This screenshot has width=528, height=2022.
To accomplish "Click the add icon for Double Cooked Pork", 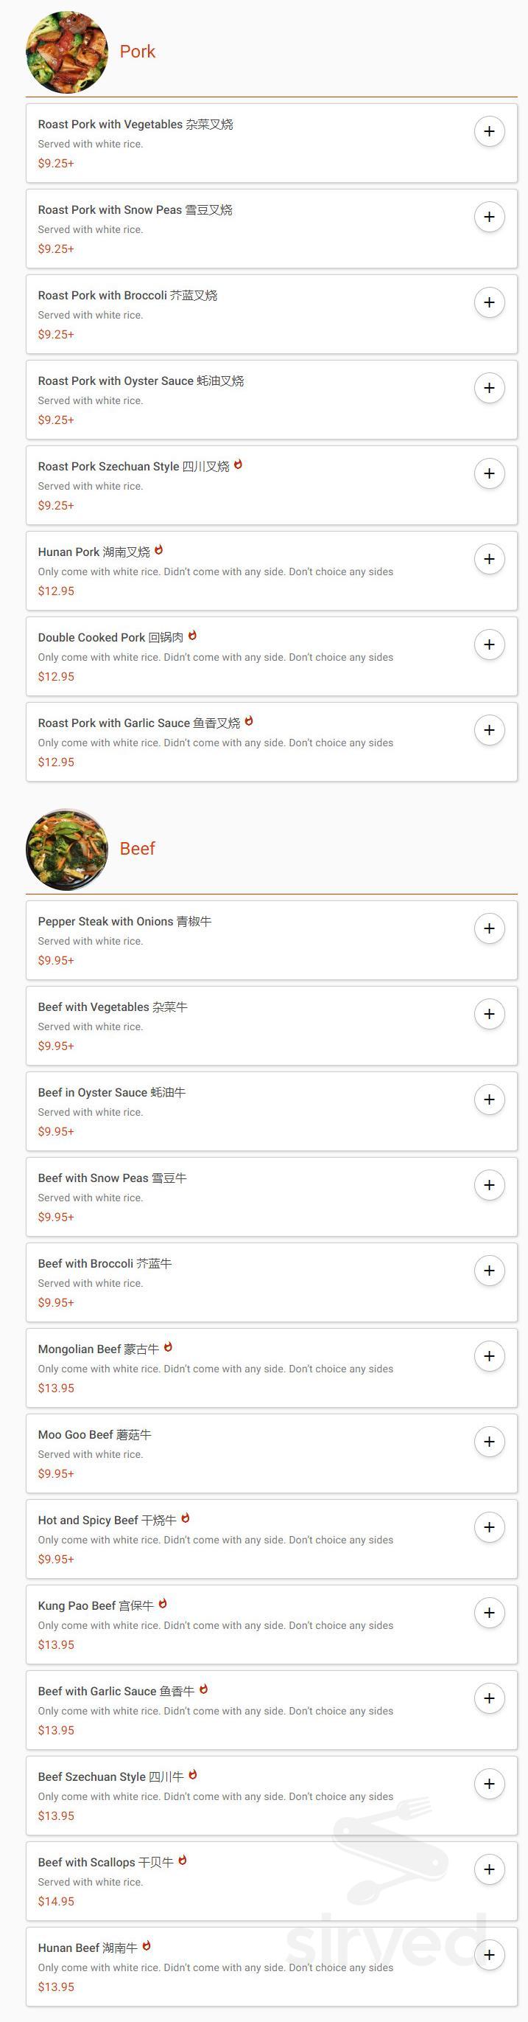I will (490, 645).
